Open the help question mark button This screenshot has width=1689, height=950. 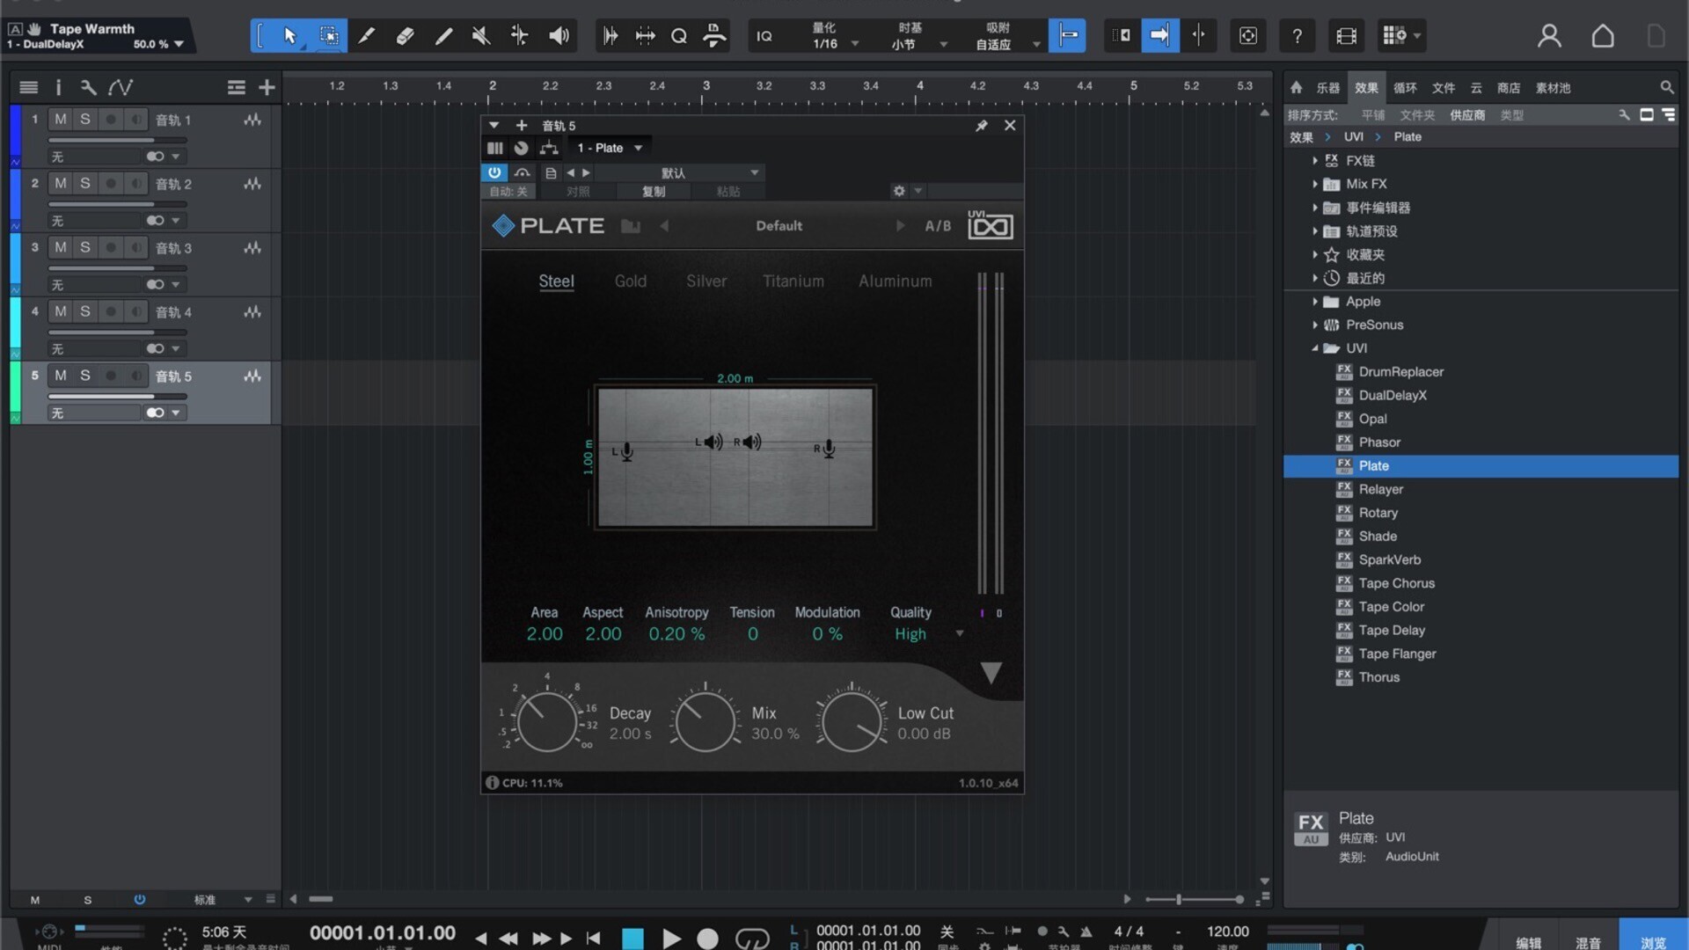pyautogui.click(x=1297, y=36)
